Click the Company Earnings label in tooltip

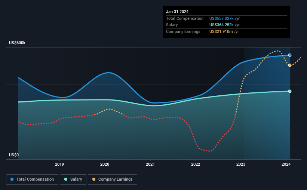pyautogui.click(x=183, y=31)
